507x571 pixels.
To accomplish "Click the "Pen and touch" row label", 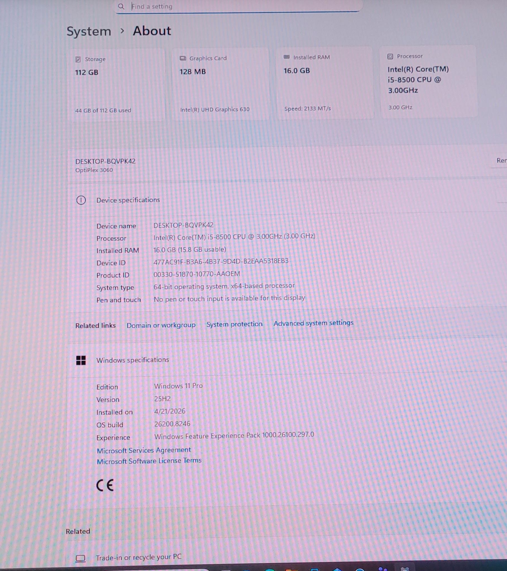I will click(x=119, y=300).
